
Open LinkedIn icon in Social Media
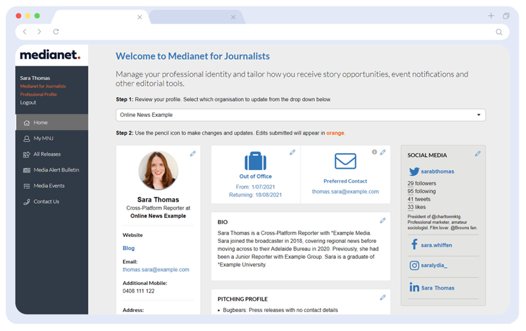coord(414,287)
